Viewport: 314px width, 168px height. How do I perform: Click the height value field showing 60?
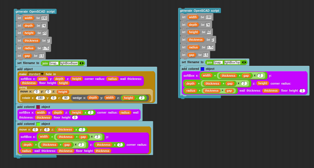(x=209, y=32)
